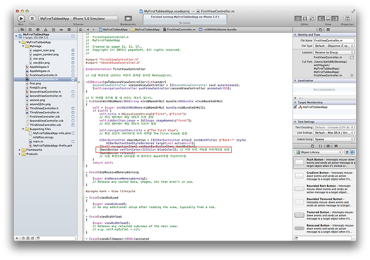Open the Text Encoding dropdown
The height and width of the screenshot is (260, 370).
[x=334, y=127]
